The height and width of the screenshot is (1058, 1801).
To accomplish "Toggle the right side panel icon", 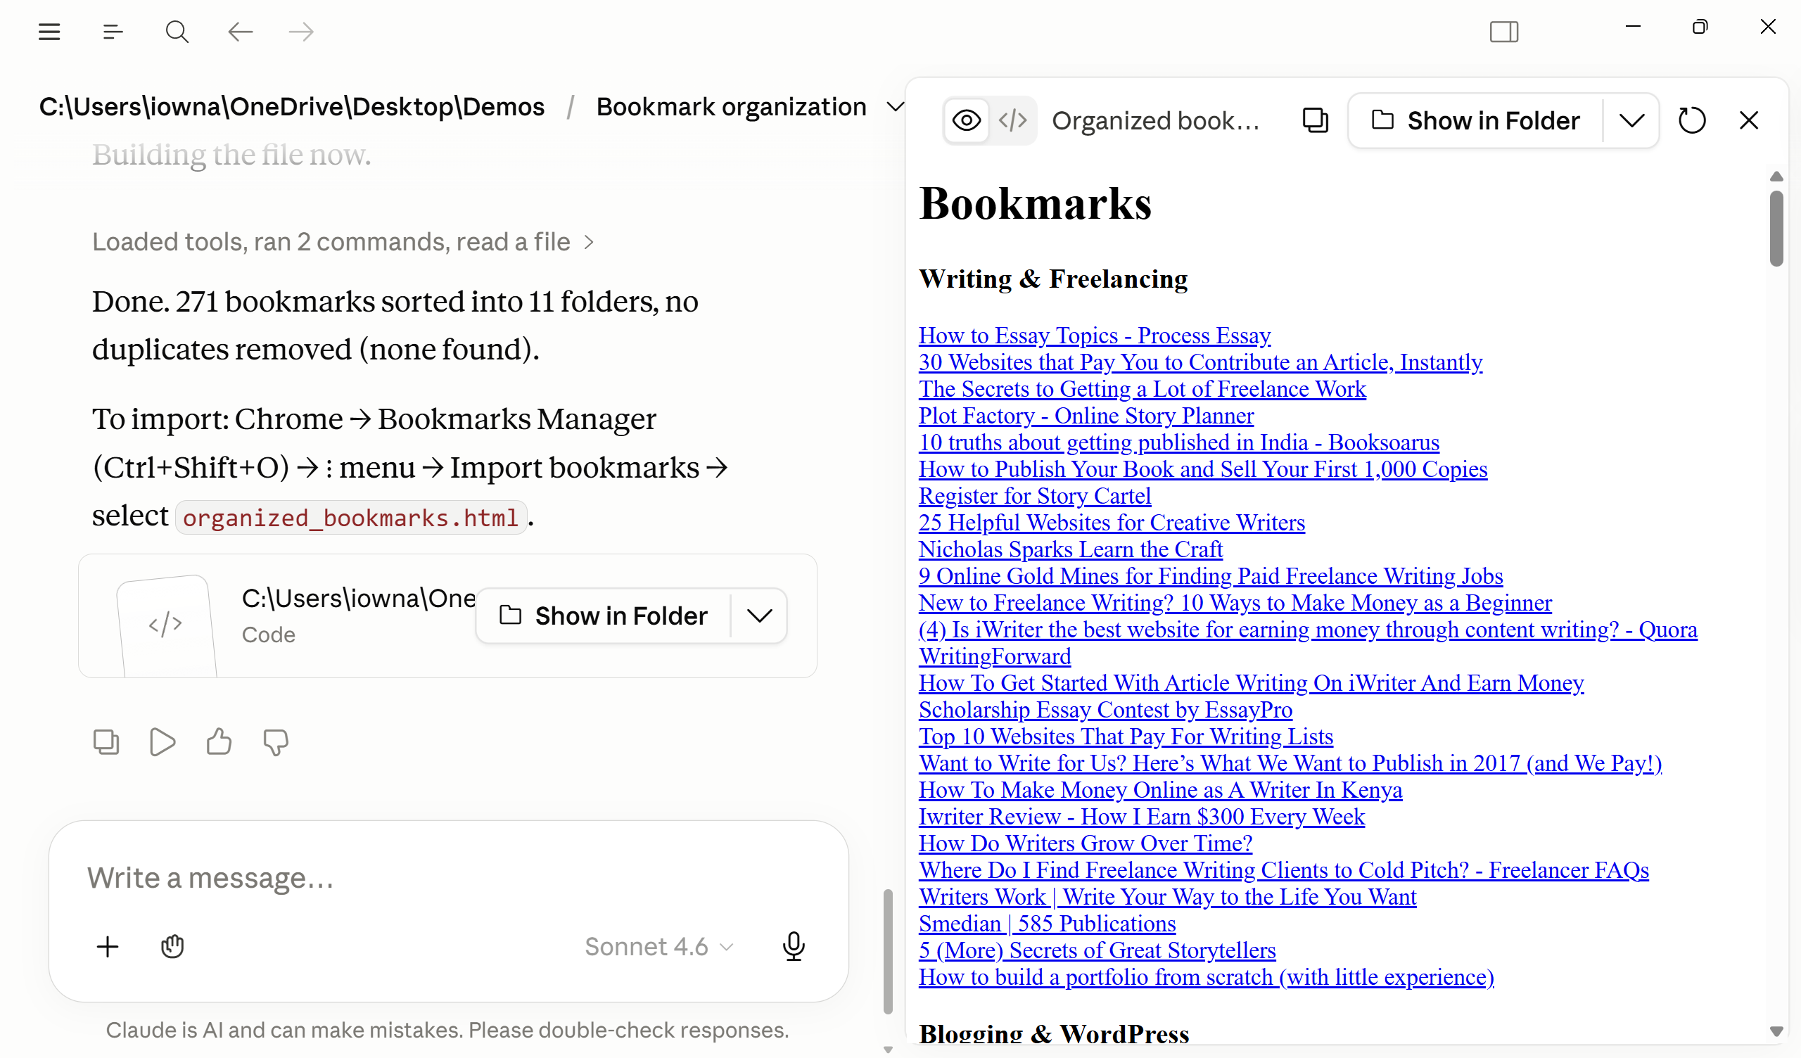I will click(1503, 32).
